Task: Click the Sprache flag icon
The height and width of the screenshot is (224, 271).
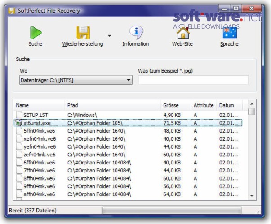Action: tap(230, 33)
